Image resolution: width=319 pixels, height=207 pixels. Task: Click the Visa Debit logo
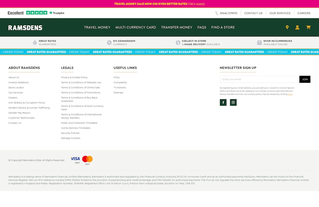pyautogui.click(x=75, y=159)
